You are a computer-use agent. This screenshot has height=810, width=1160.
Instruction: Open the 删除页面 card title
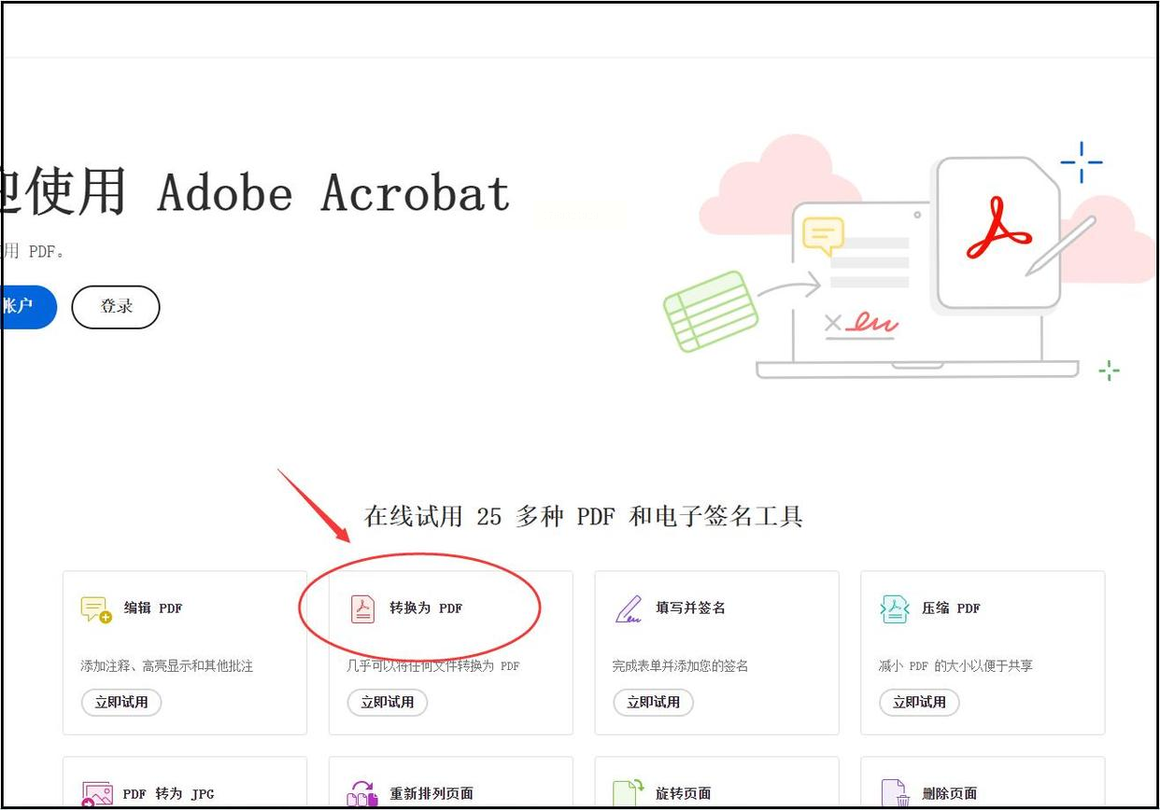click(x=949, y=794)
